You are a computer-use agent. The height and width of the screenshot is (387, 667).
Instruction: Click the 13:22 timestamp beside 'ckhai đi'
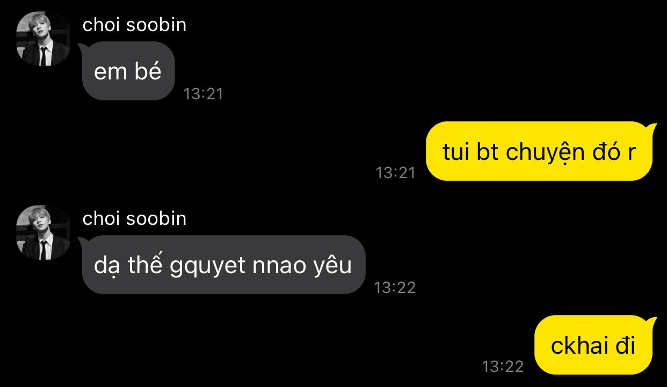coord(503,366)
